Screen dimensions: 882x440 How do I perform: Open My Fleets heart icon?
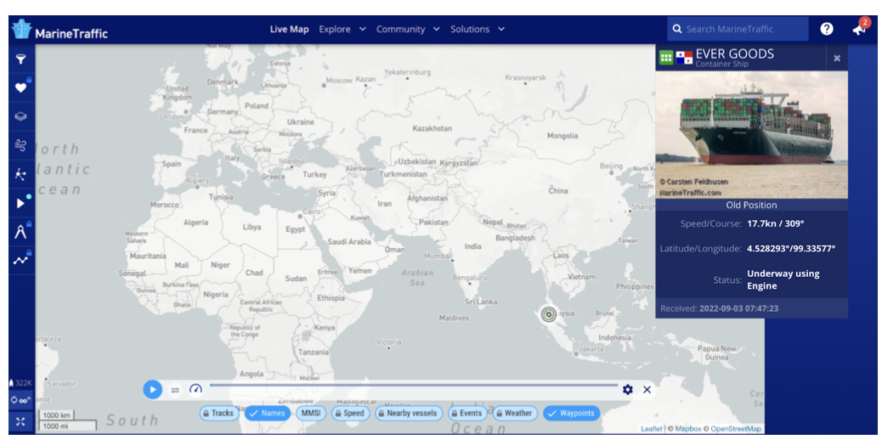pyautogui.click(x=20, y=87)
